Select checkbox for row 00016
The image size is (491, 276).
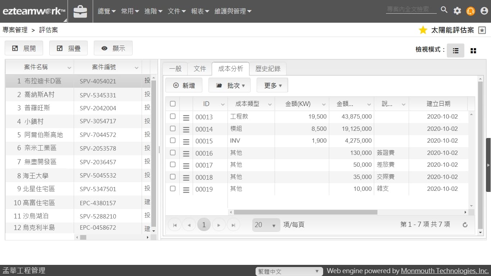tap(173, 153)
